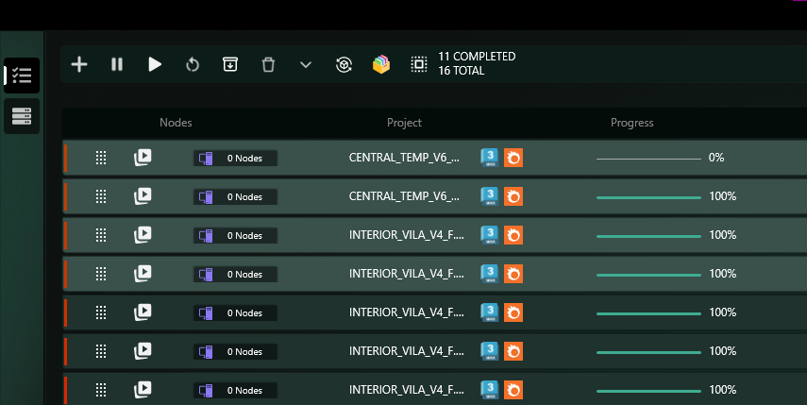
Task: Open the 0 Nodes selector on 0% job
Action: 235,158
